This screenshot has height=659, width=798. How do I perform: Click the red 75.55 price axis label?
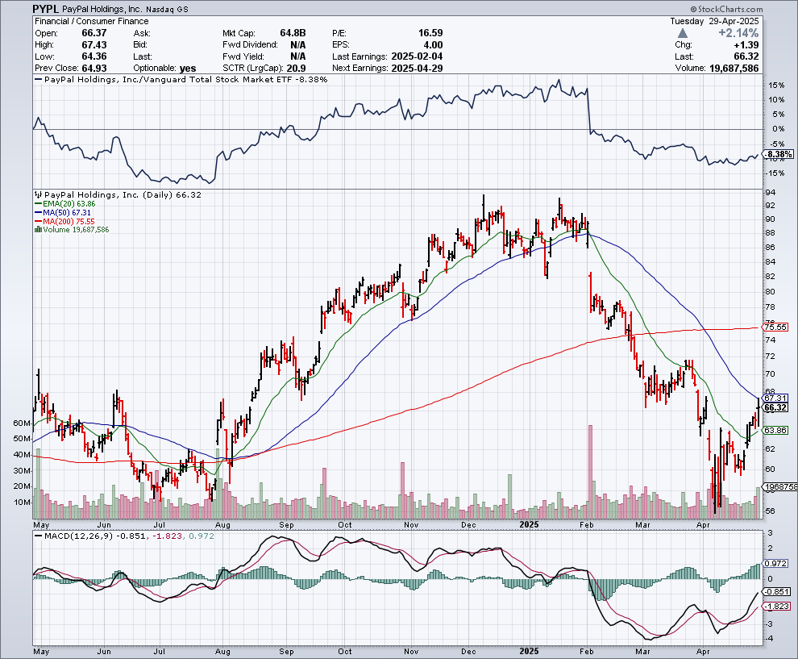click(775, 327)
